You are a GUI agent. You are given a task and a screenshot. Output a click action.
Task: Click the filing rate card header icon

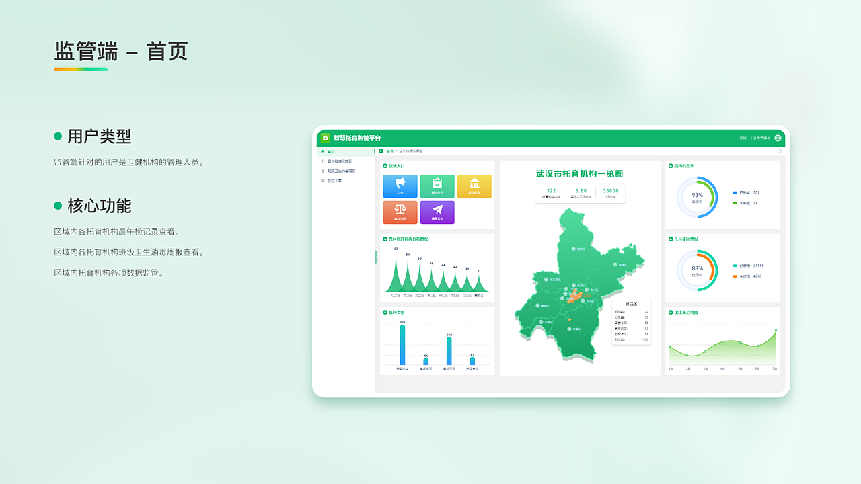671,166
